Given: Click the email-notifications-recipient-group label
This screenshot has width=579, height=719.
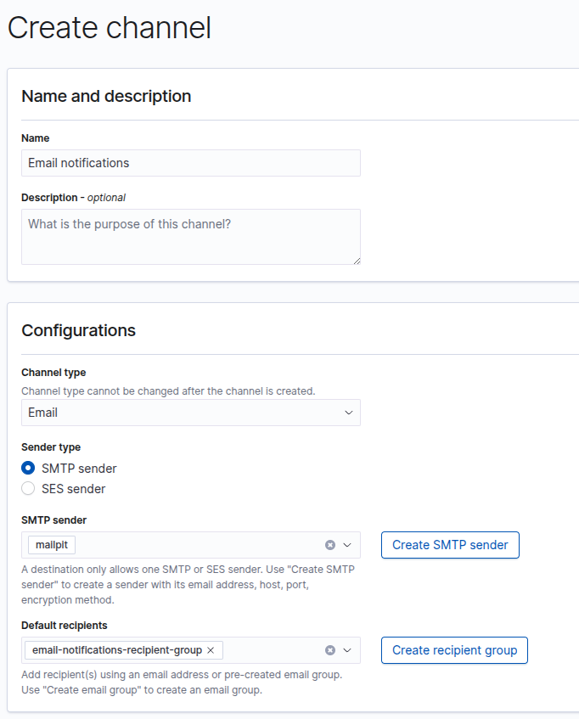Looking at the screenshot, I should [117, 650].
